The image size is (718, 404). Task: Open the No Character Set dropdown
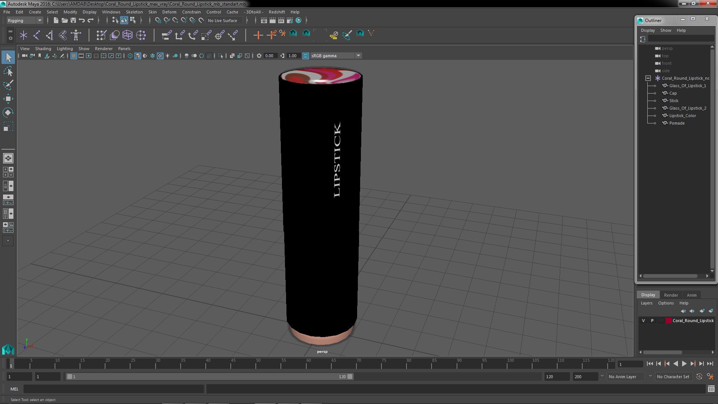(673, 377)
